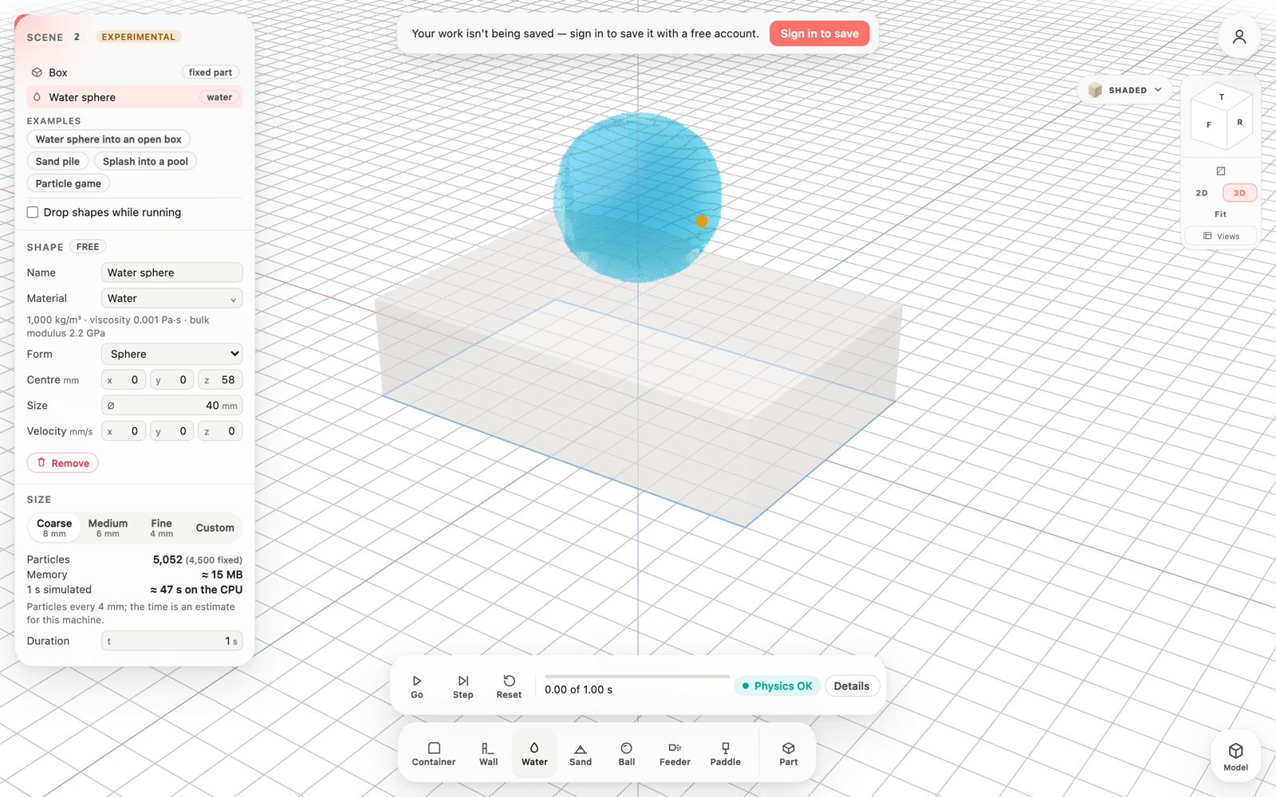1276x797 pixels.
Task: Toggle the section-plane icon above 2D/3D
Action: tap(1220, 171)
